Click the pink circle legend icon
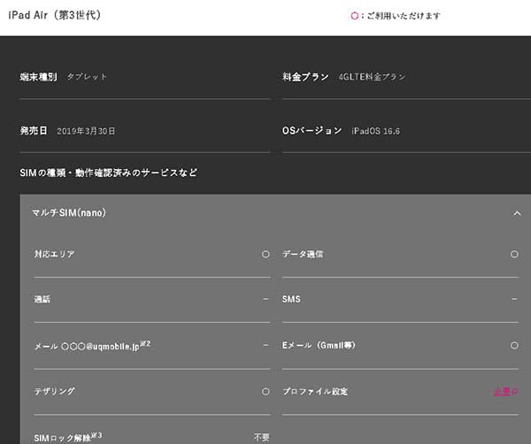531x444 pixels. click(x=354, y=16)
